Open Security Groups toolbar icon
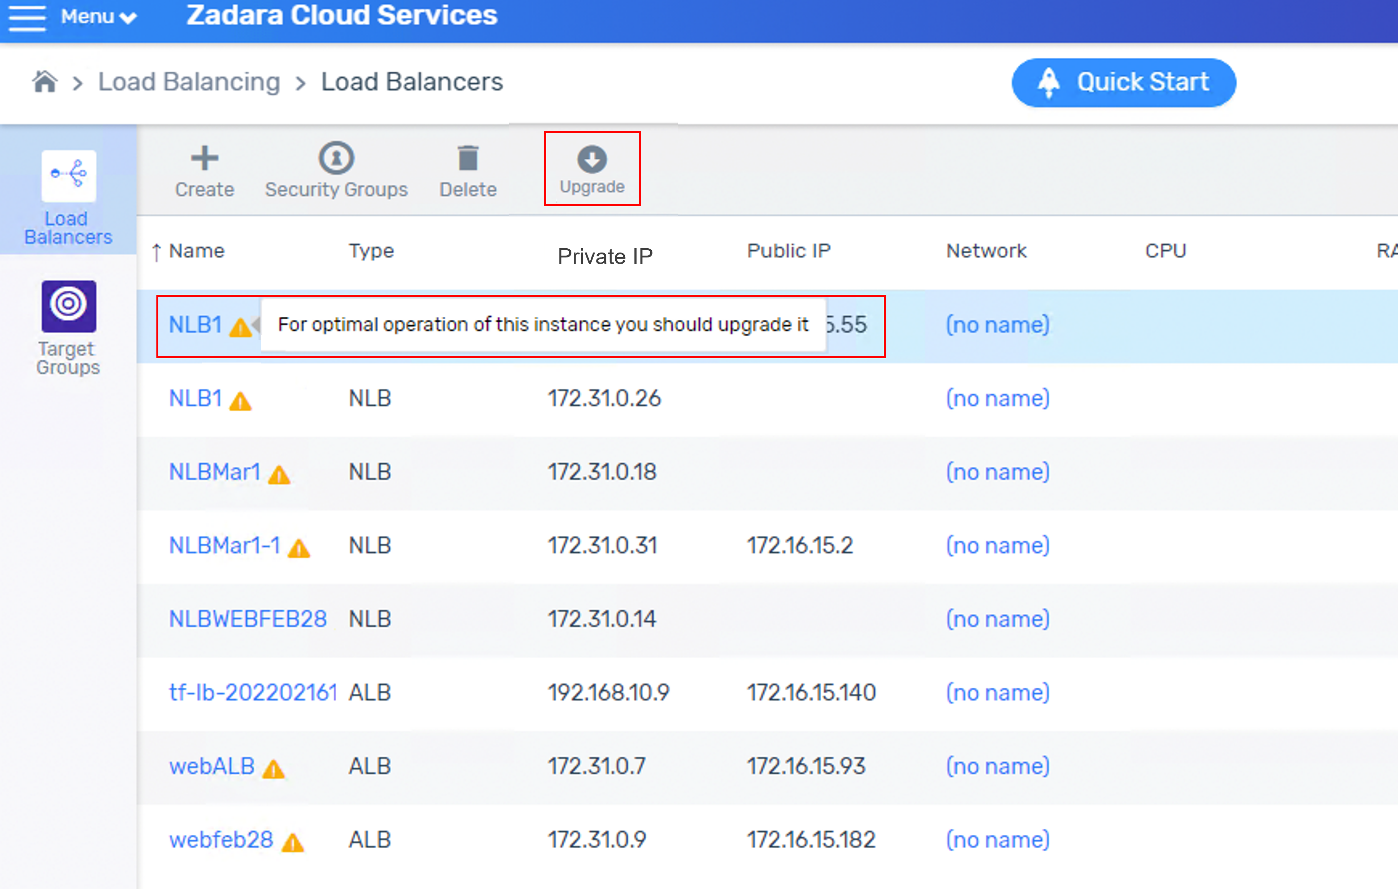The width and height of the screenshot is (1398, 889). point(336,158)
